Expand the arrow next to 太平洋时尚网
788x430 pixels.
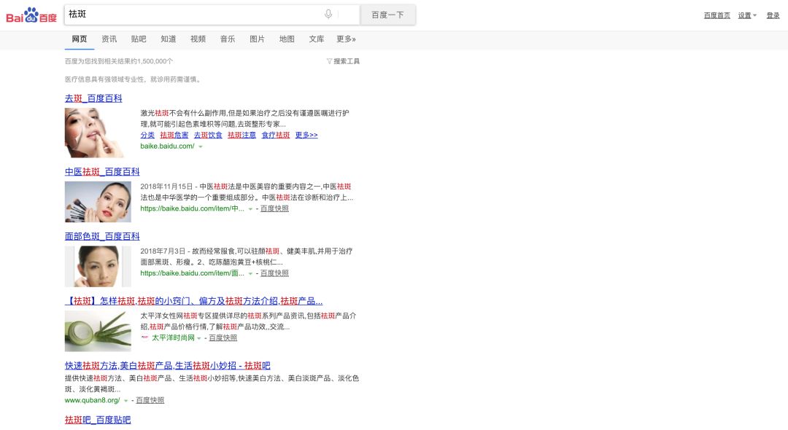coord(199,338)
